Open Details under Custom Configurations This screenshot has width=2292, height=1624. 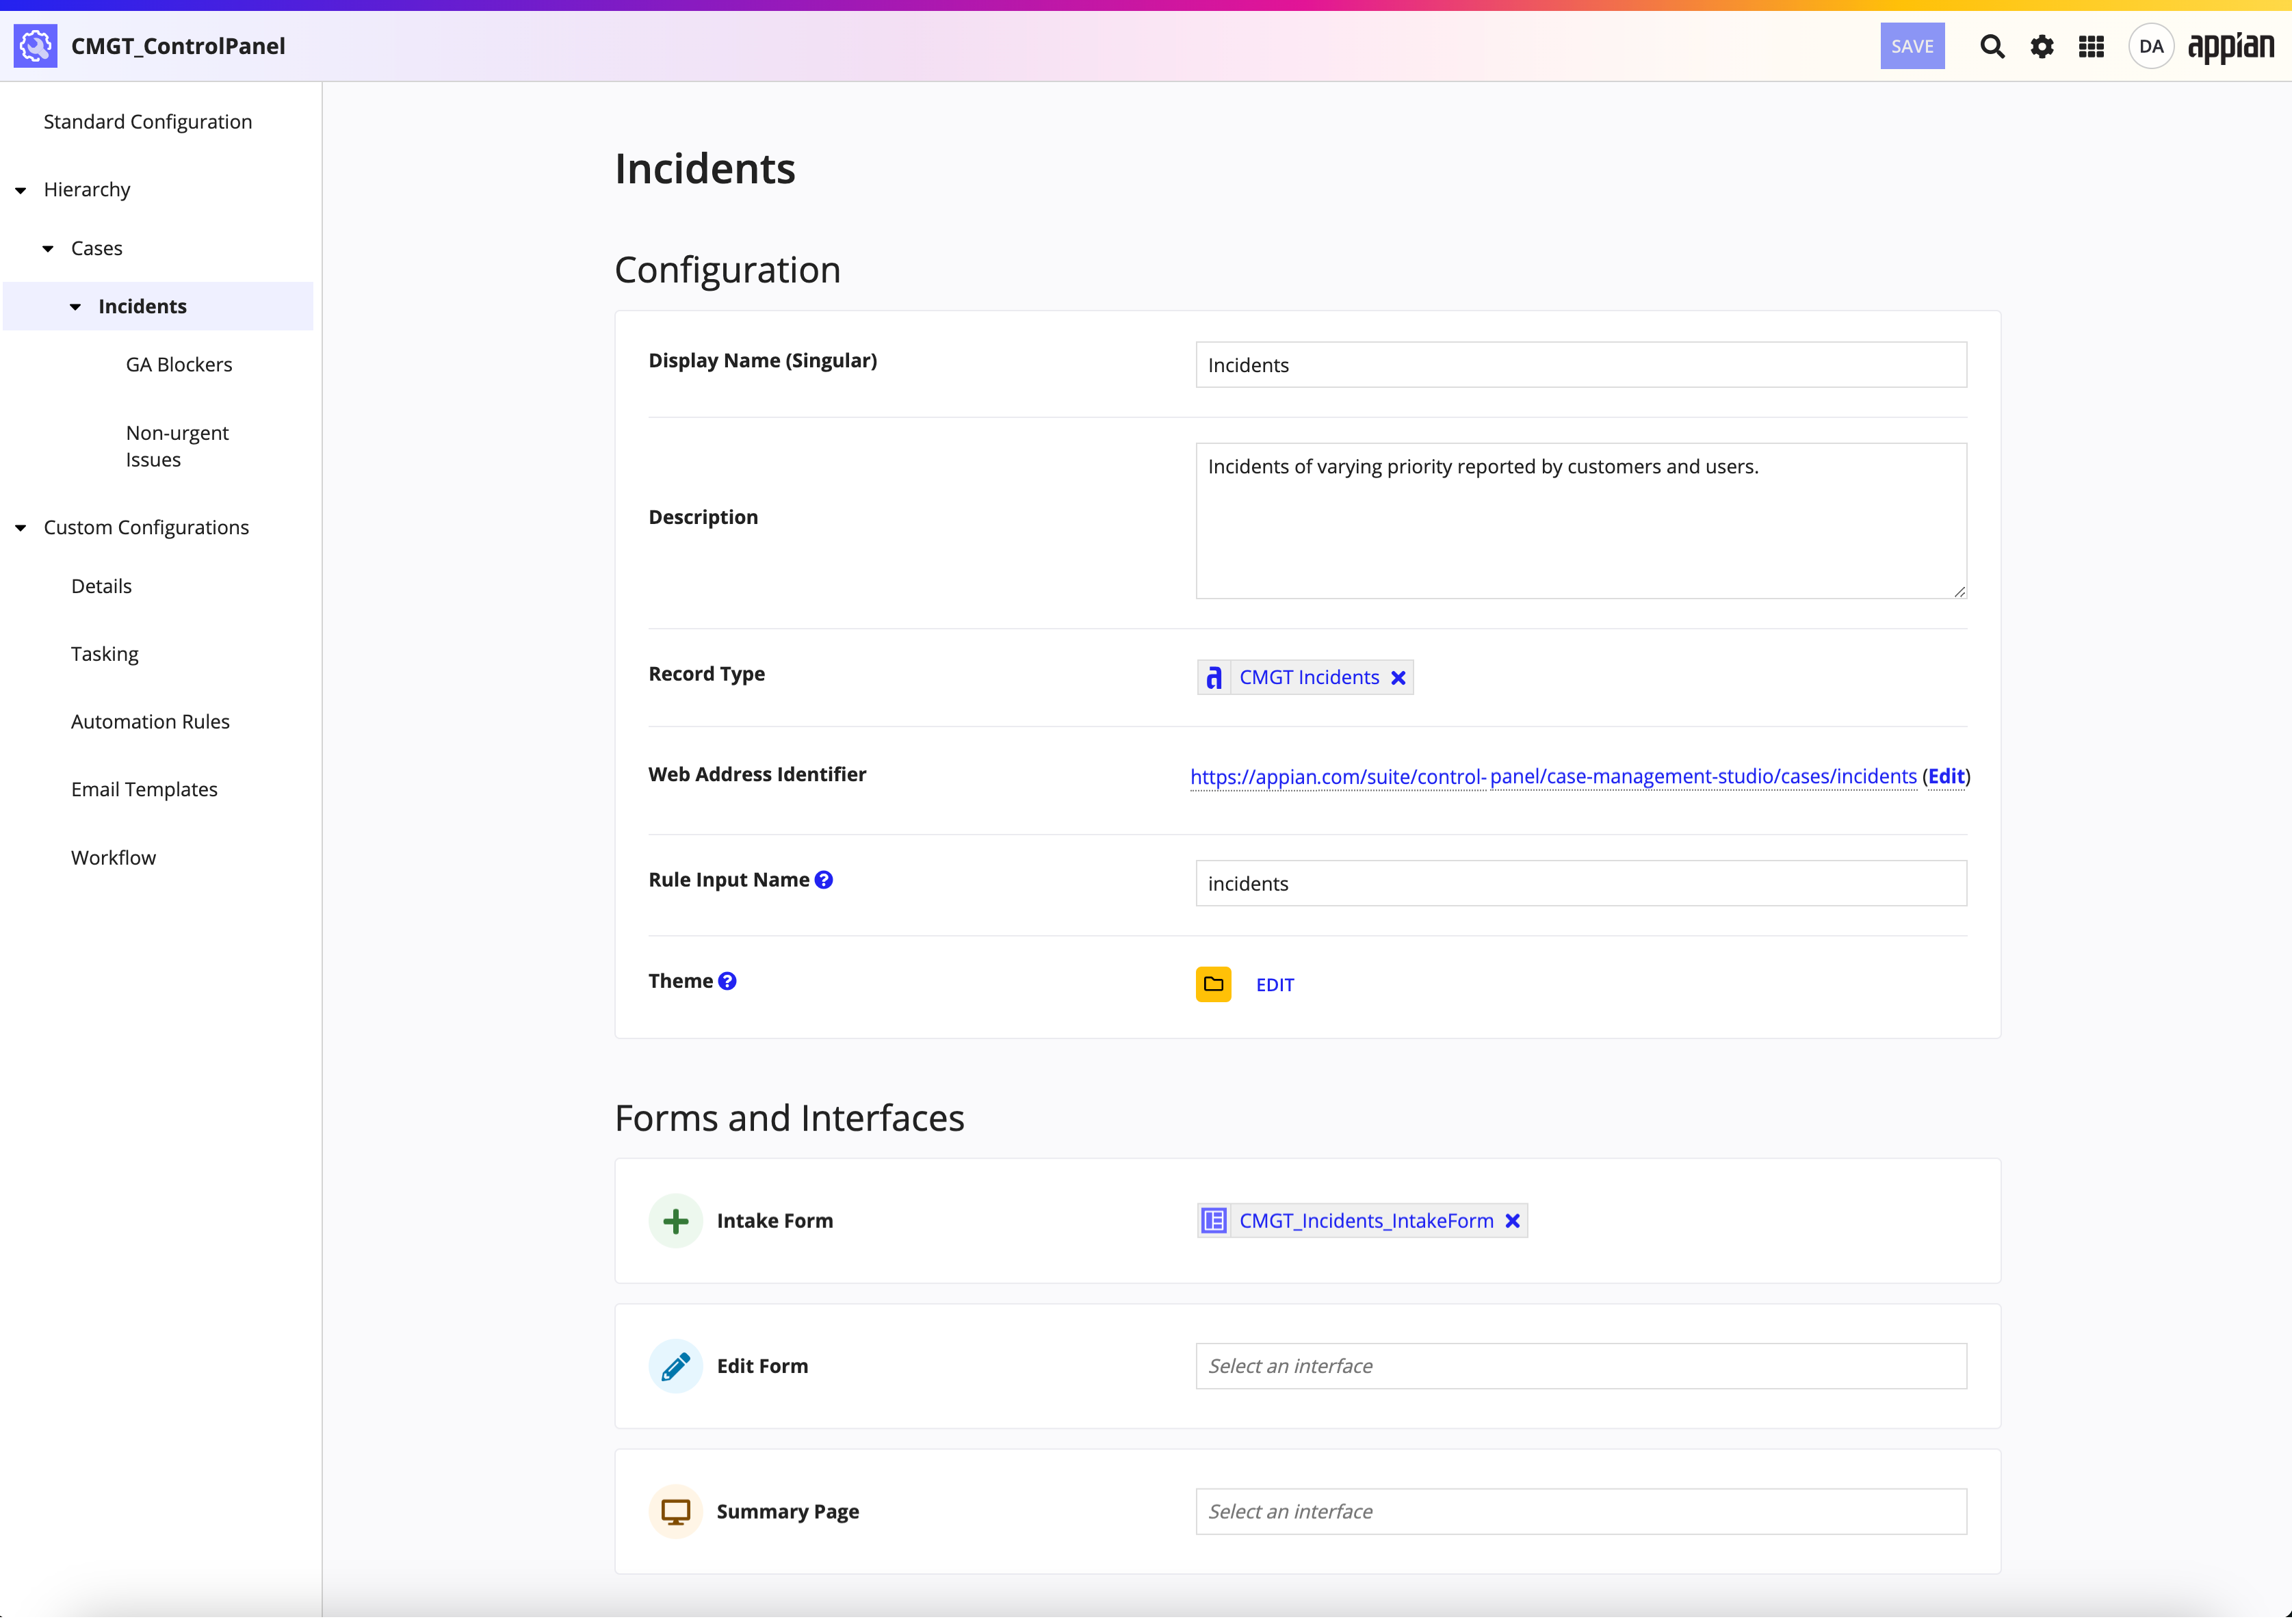coord(101,586)
